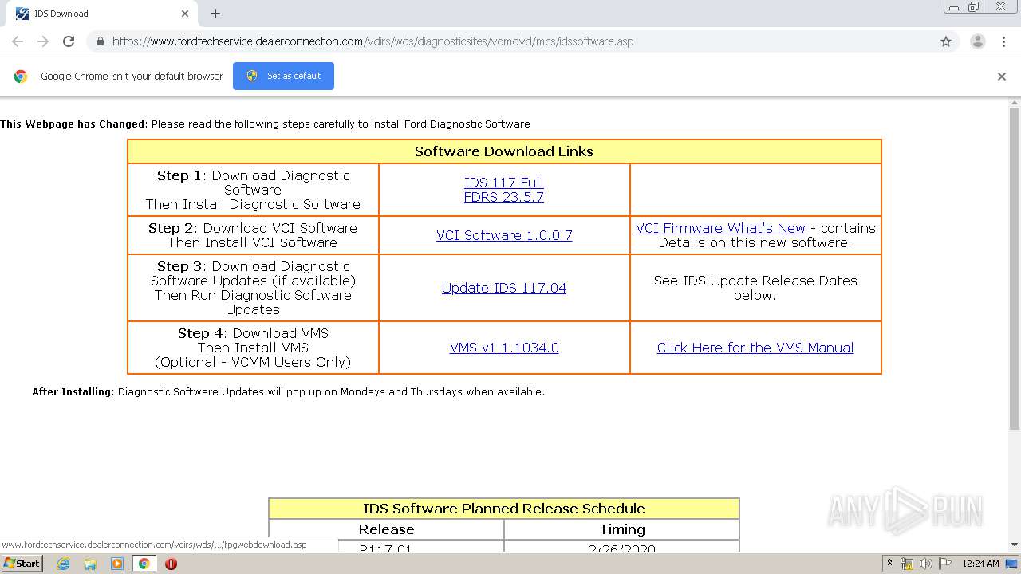Open a new tab
The image size is (1021, 574).
pos(215,14)
